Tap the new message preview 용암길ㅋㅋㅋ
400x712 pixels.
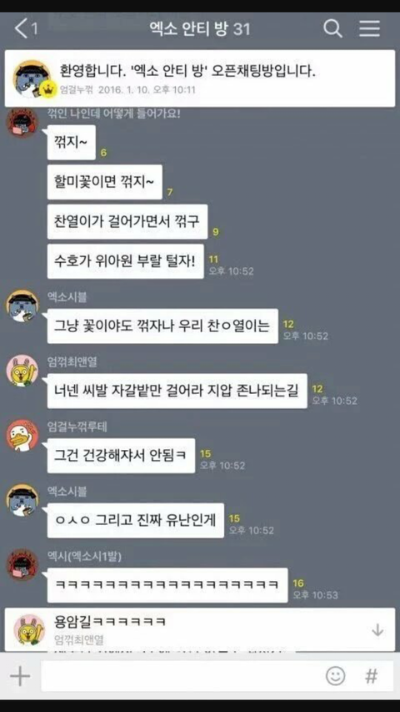[x=200, y=630]
